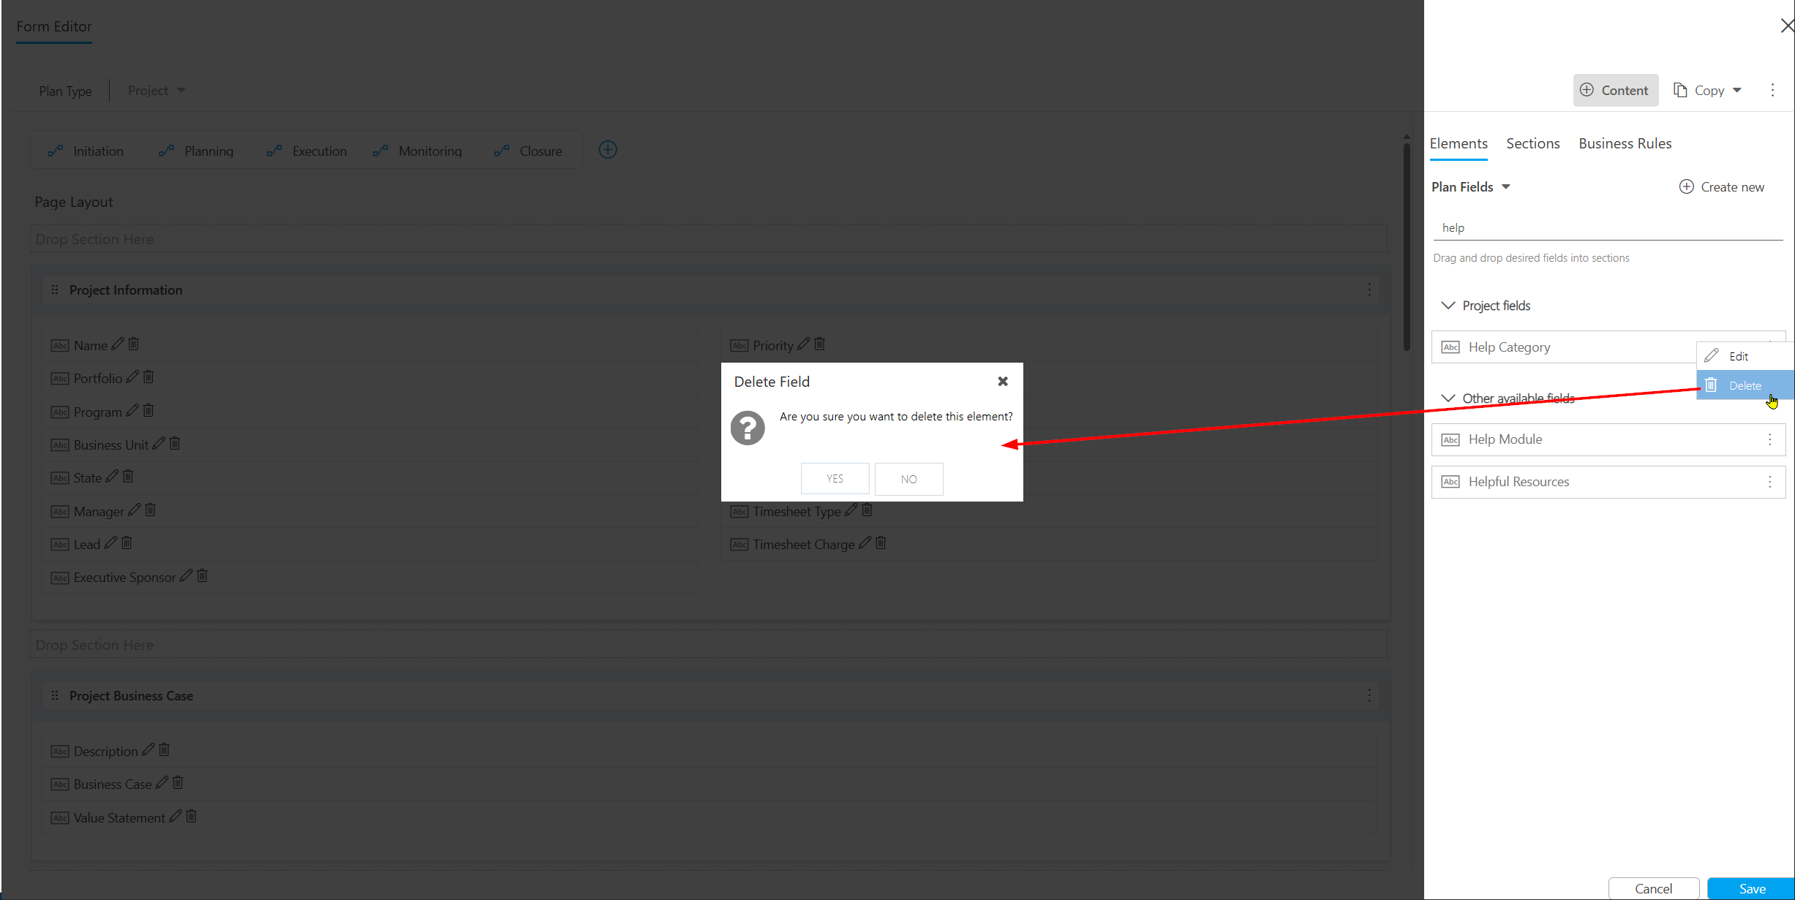Click trash icon beside Timesheet Charge

point(881,542)
